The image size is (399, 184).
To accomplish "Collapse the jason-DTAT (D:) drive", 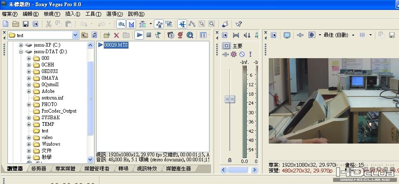I will 21,52.
